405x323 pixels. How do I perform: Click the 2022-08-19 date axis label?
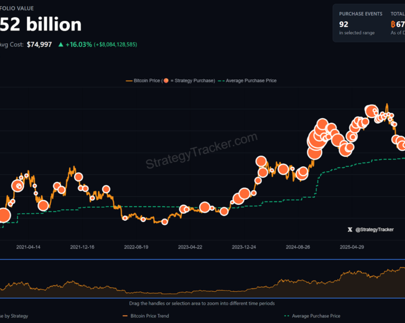point(136,247)
